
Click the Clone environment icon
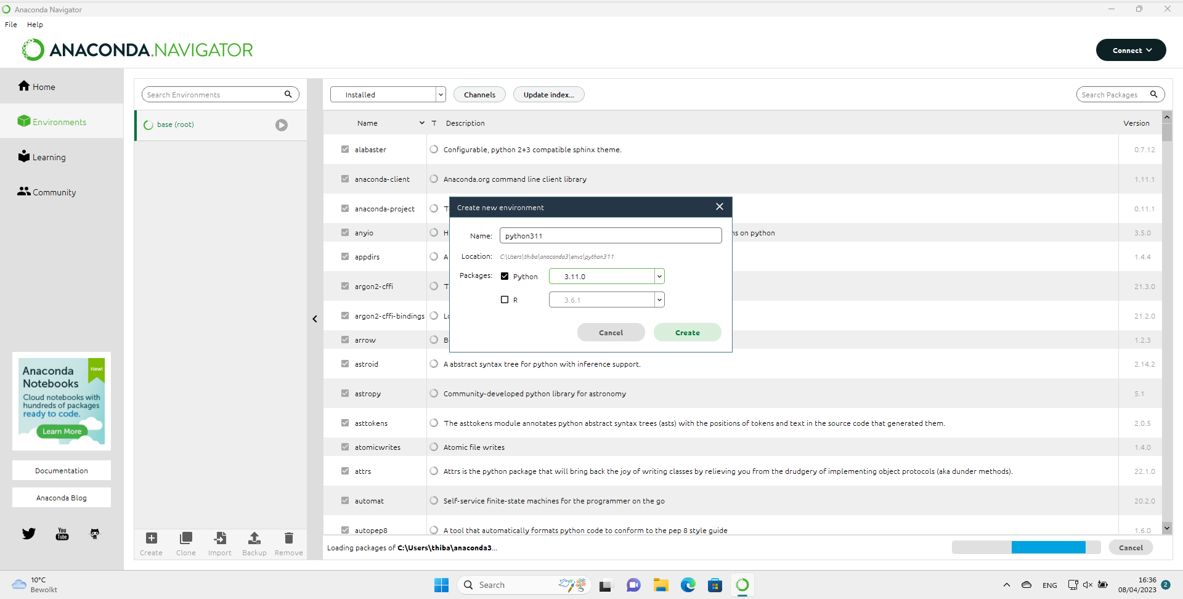click(x=186, y=538)
